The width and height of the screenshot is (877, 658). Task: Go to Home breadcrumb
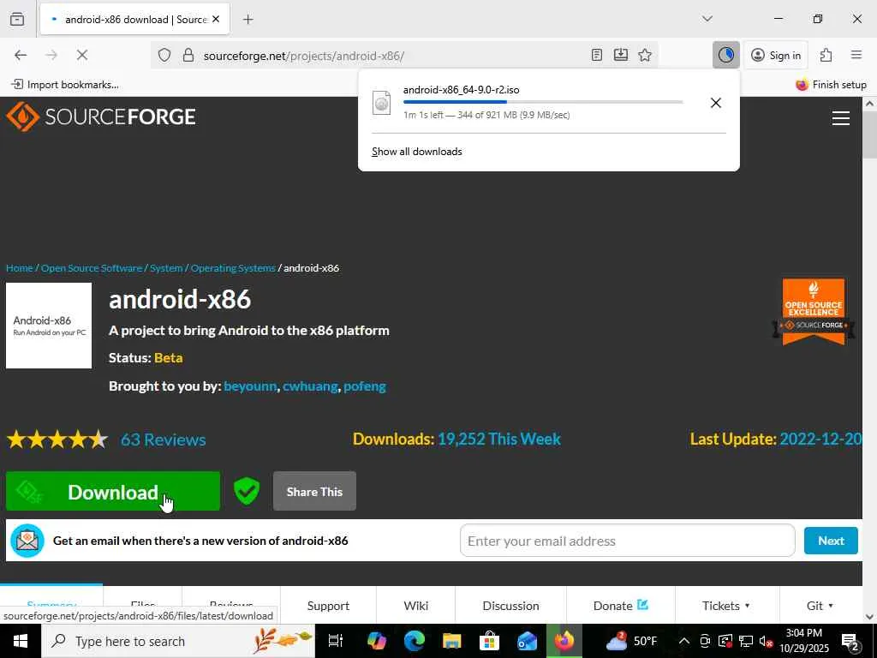(x=20, y=268)
